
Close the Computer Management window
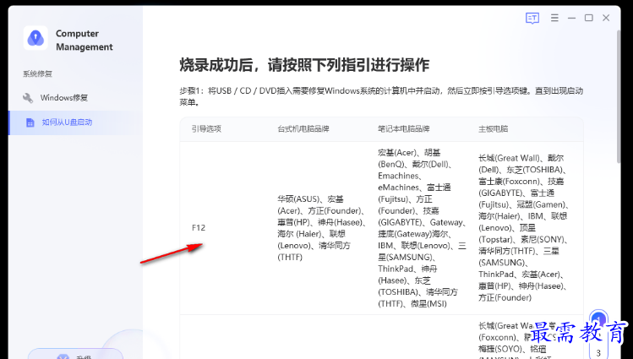(x=606, y=18)
